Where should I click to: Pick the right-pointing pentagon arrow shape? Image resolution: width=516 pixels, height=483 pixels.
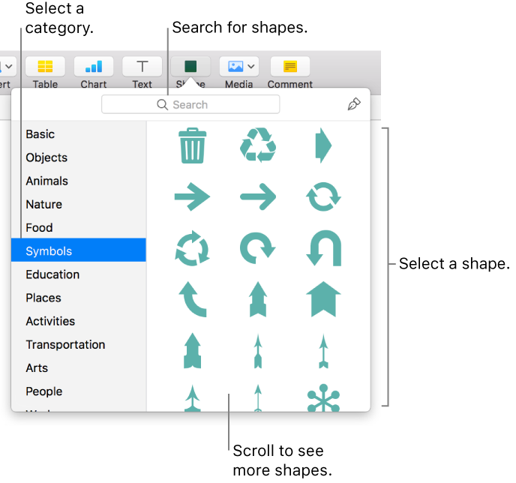coord(323,145)
